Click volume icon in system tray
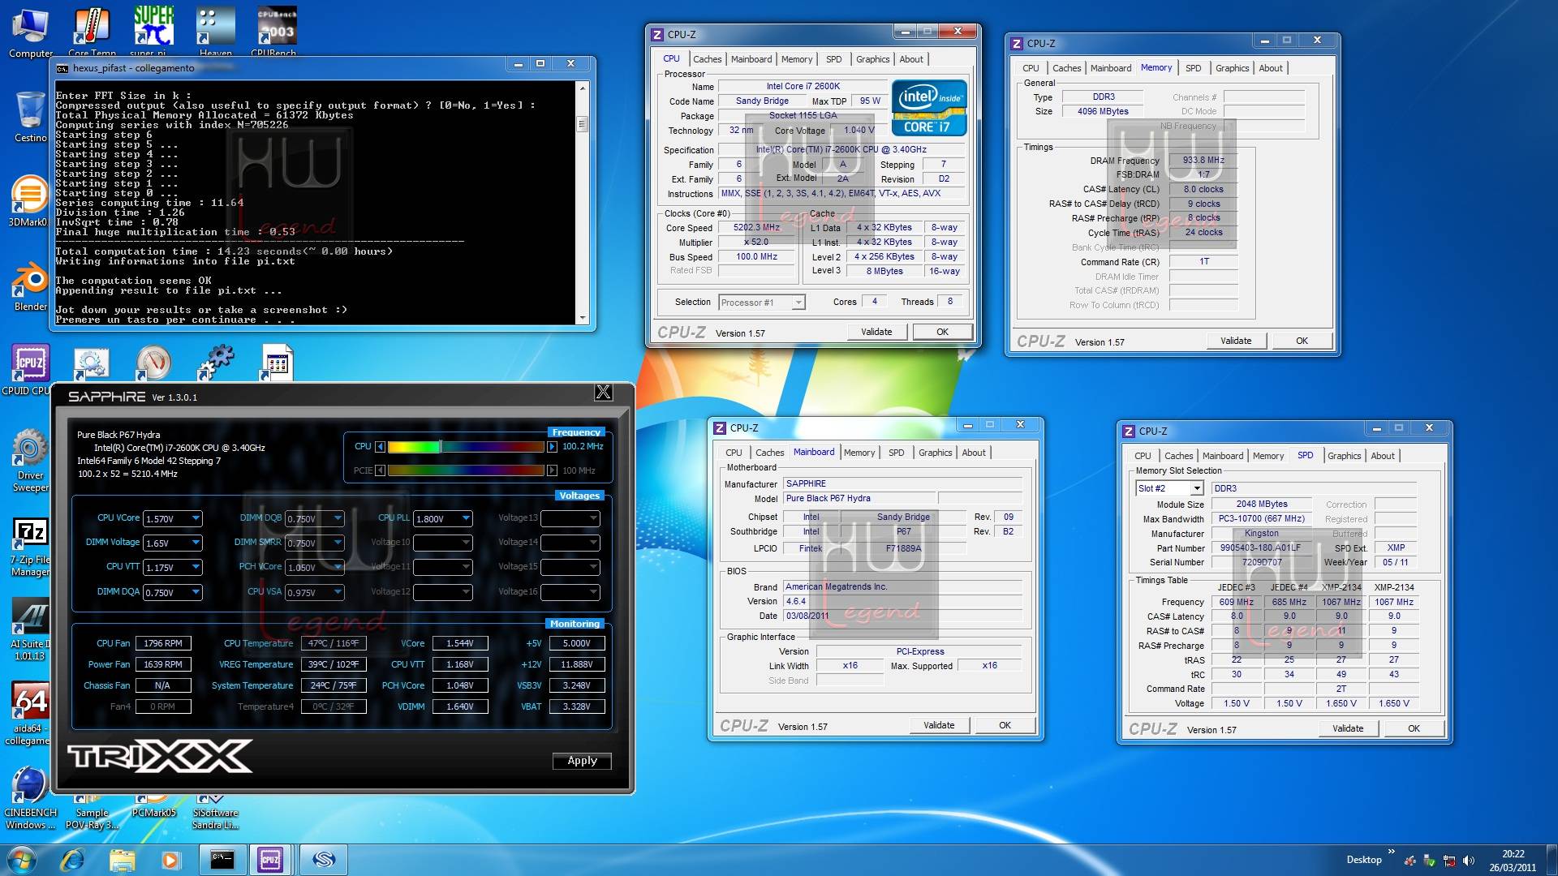1558x876 pixels. coord(1469,861)
